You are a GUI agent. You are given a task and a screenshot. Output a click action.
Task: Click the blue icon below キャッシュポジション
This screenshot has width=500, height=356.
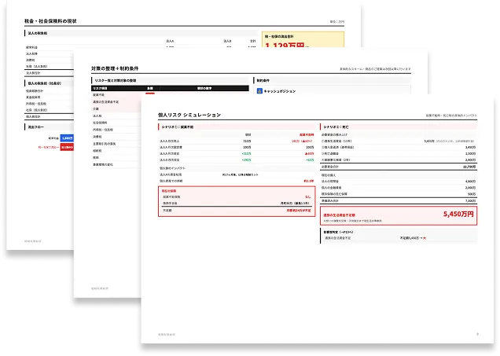click(260, 101)
